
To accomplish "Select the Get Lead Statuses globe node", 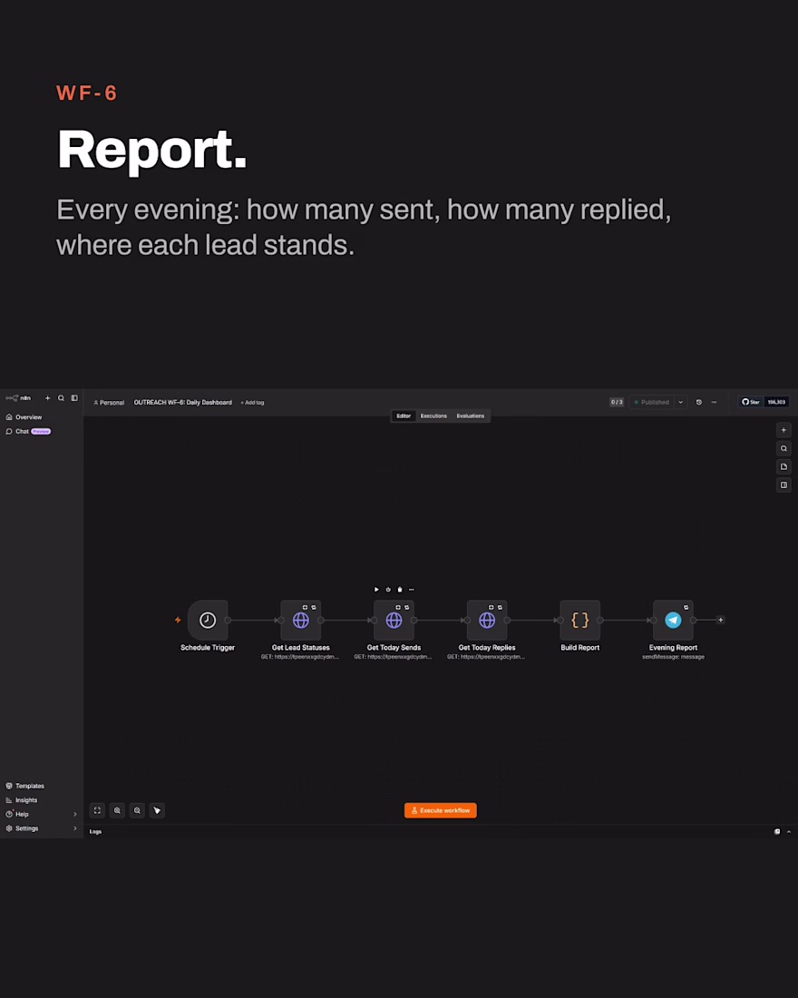I will coord(301,620).
